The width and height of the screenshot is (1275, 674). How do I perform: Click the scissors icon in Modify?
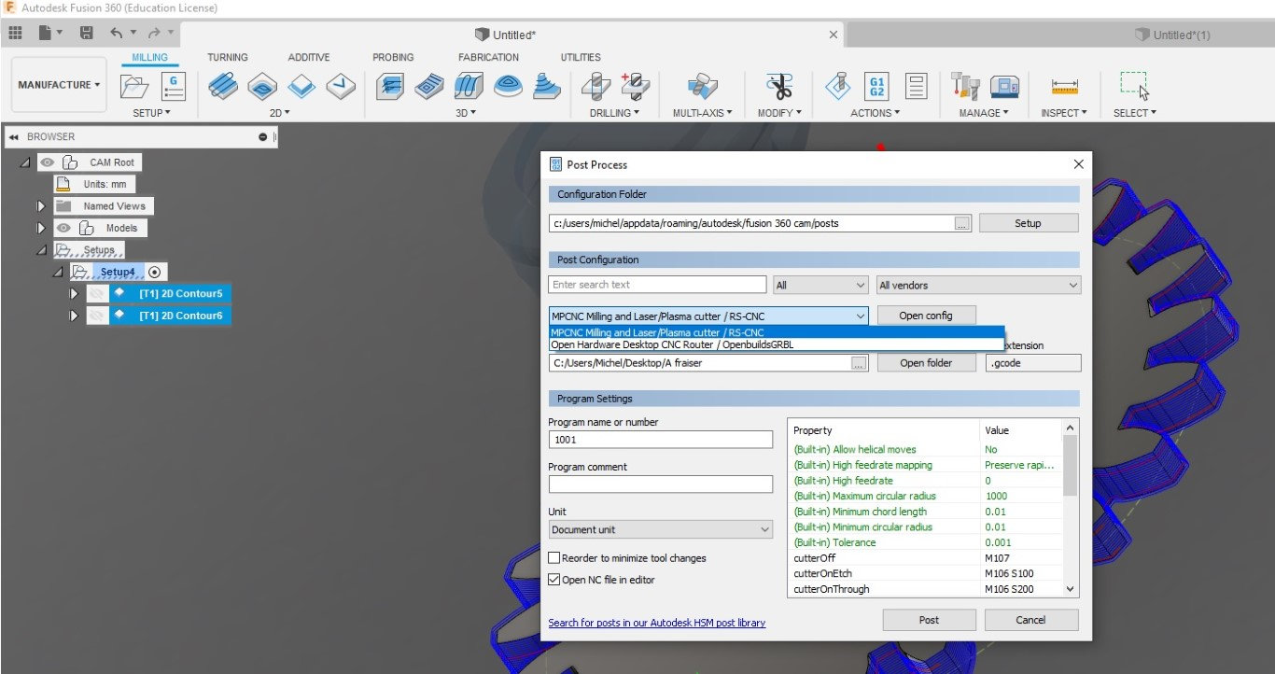[778, 87]
